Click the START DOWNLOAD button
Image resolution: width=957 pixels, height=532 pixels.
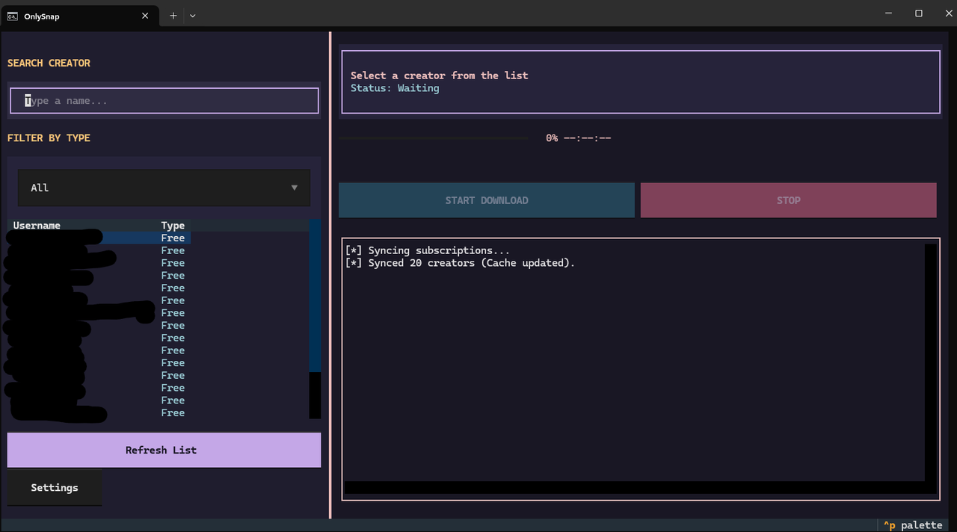(x=487, y=200)
